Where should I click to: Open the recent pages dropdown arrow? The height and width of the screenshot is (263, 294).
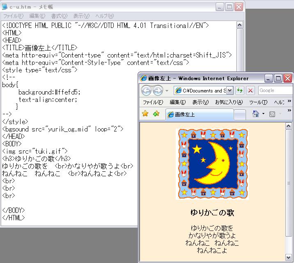[167, 91]
